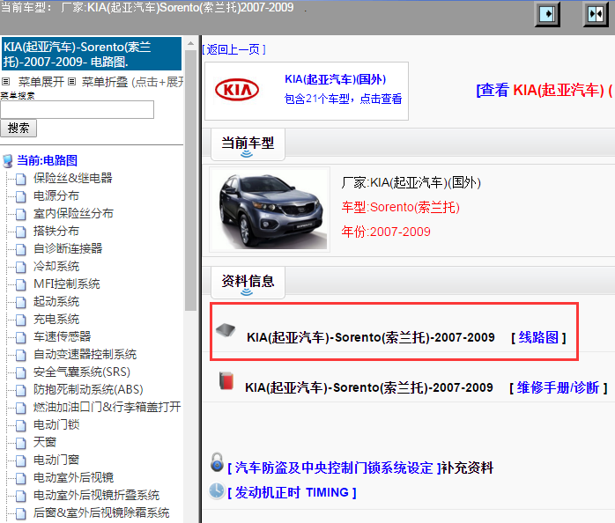Open 防抱死制动系统(ABS) tree item

coord(88,389)
